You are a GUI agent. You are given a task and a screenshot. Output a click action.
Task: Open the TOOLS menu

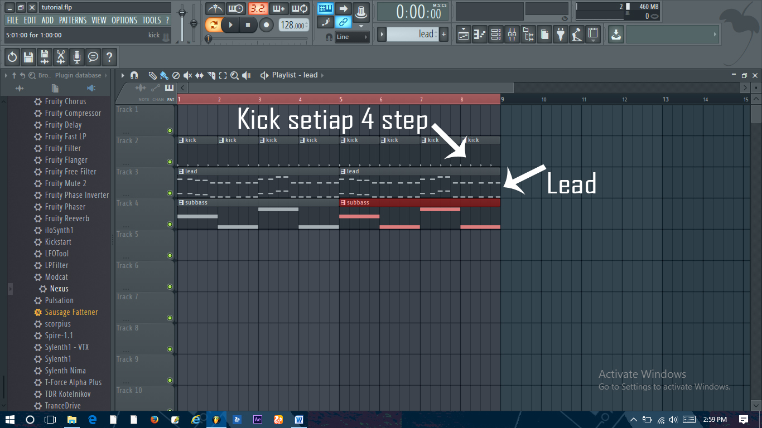[x=152, y=20]
